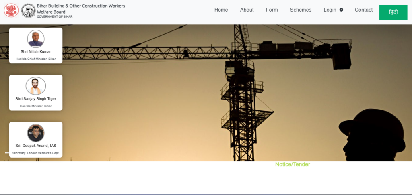The image size is (412, 195).
Task: Click Sri. Deepak Anand's portrait photo
Action: click(36, 133)
